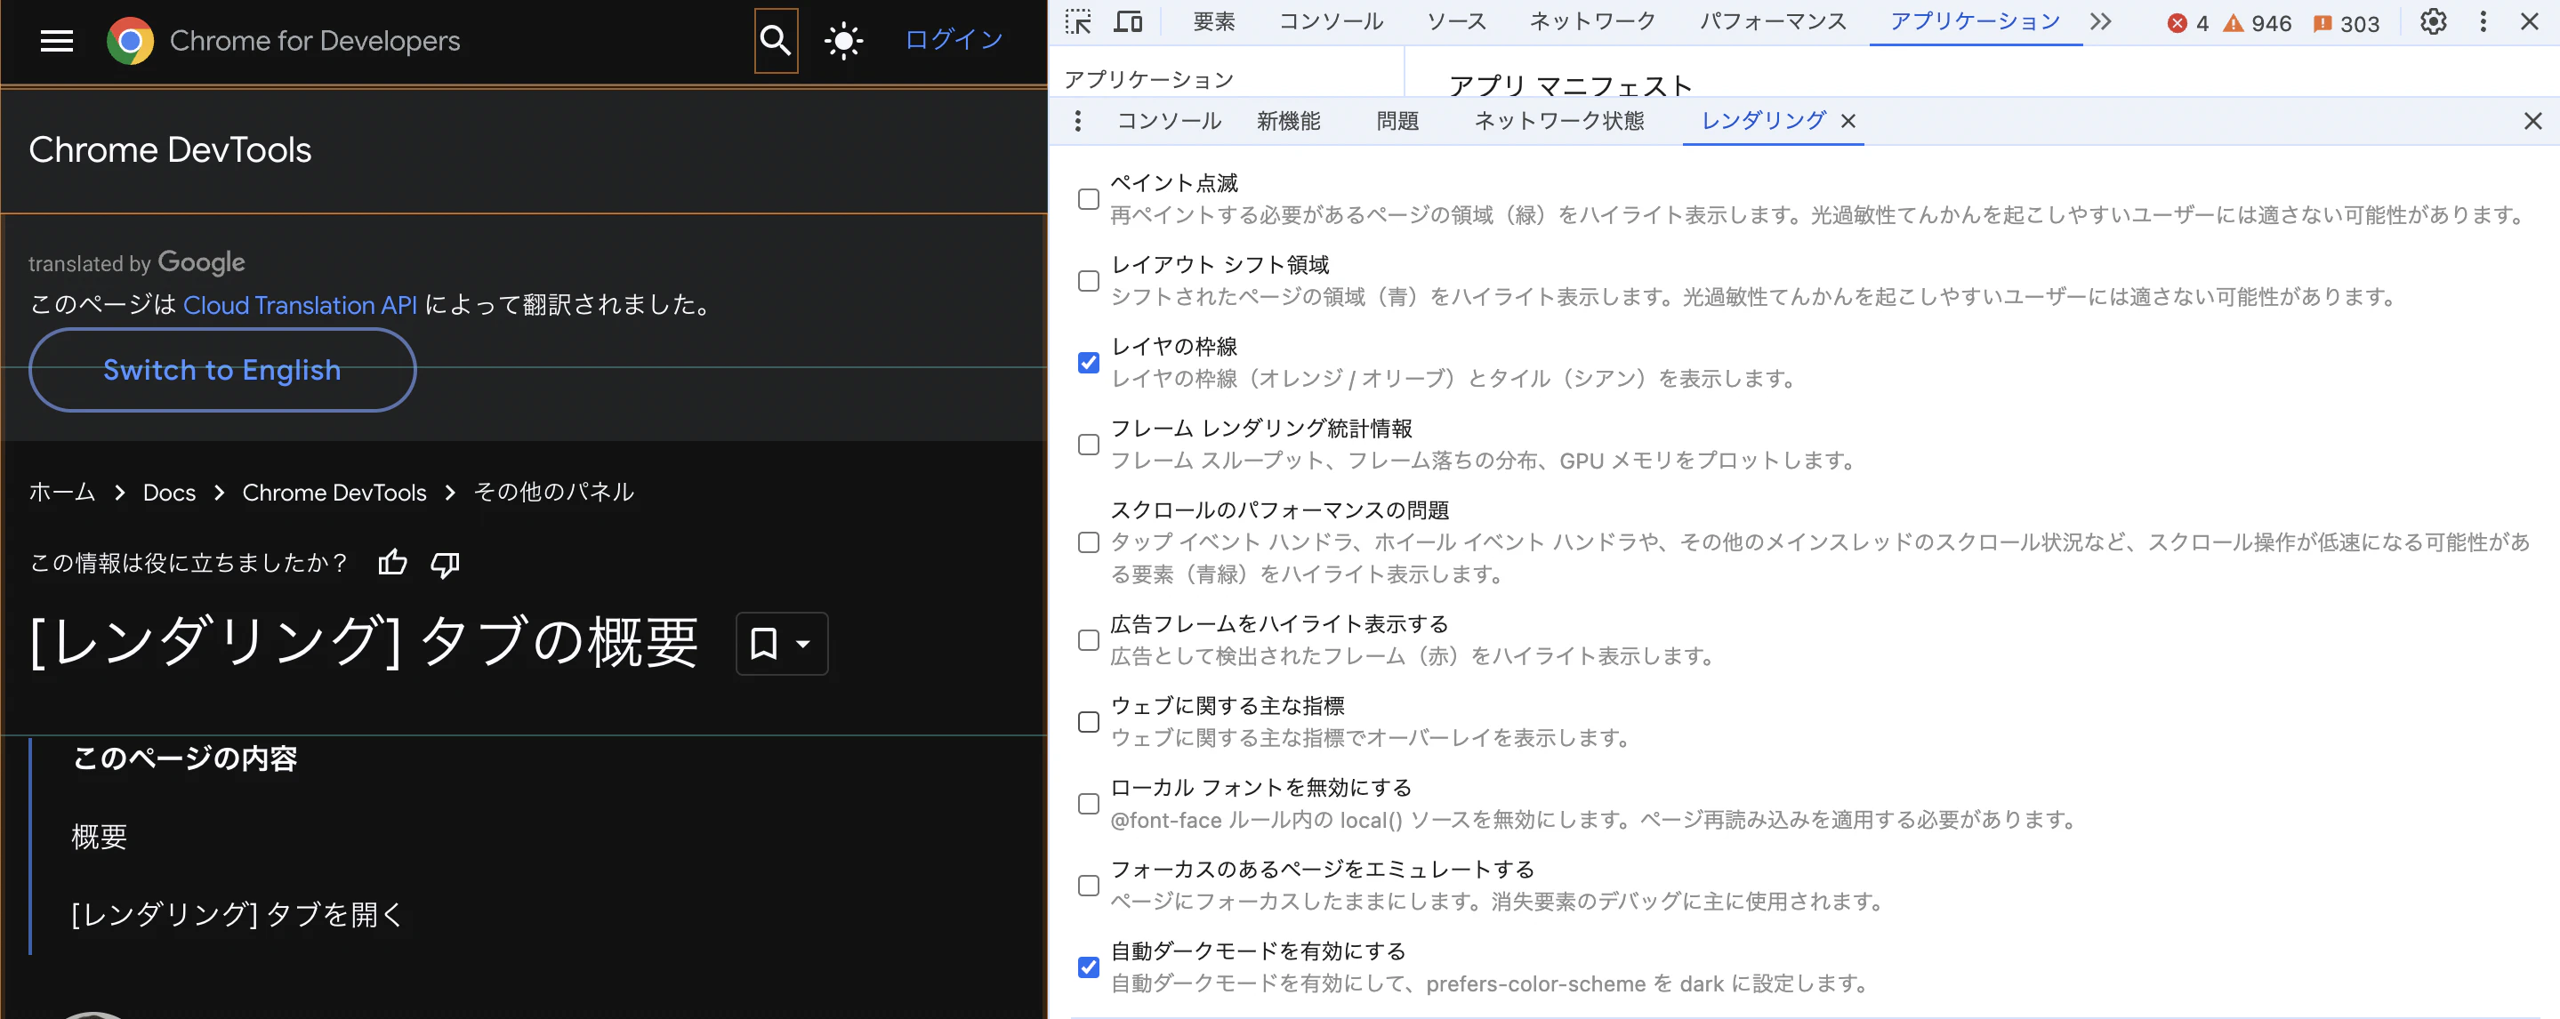This screenshot has width=2560, height=1019.
Task: Open the bookmark dropdown beside the title
Action: point(781,644)
